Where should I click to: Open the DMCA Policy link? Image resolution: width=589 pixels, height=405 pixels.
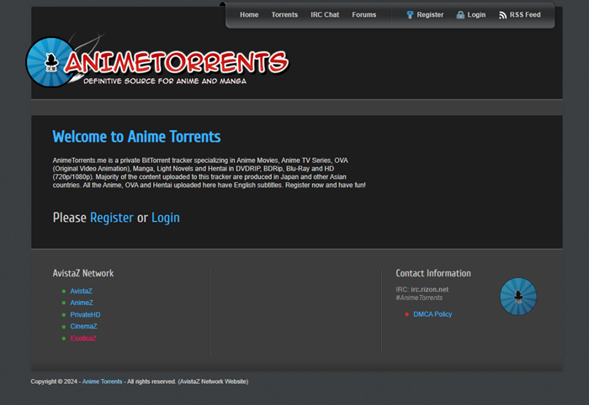[x=432, y=314]
